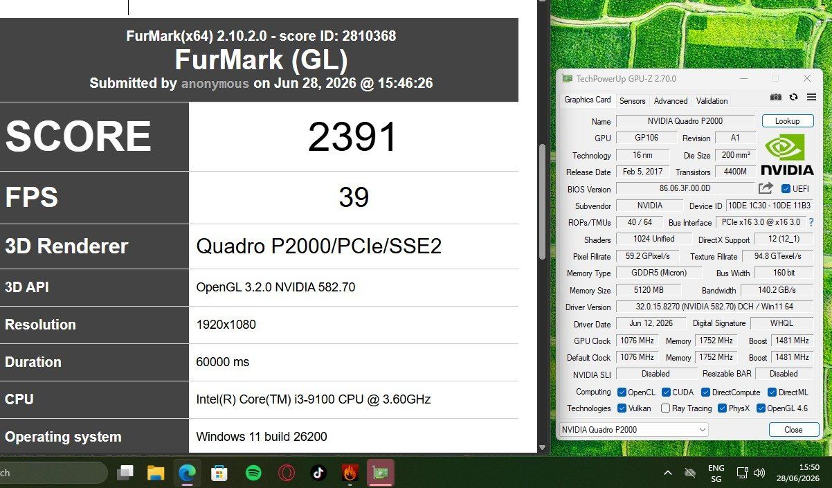
Task: Open Microsoft Store from the taskbar
Action: (219, 473)
